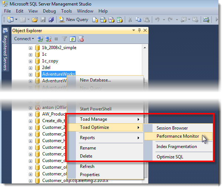The width and height of the screenshot is (224, 189).
Task: Expand the anton (Offline) database node
Action: pos(30,108)
